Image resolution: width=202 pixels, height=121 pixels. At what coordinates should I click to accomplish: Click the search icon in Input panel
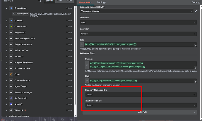point(40,1)
